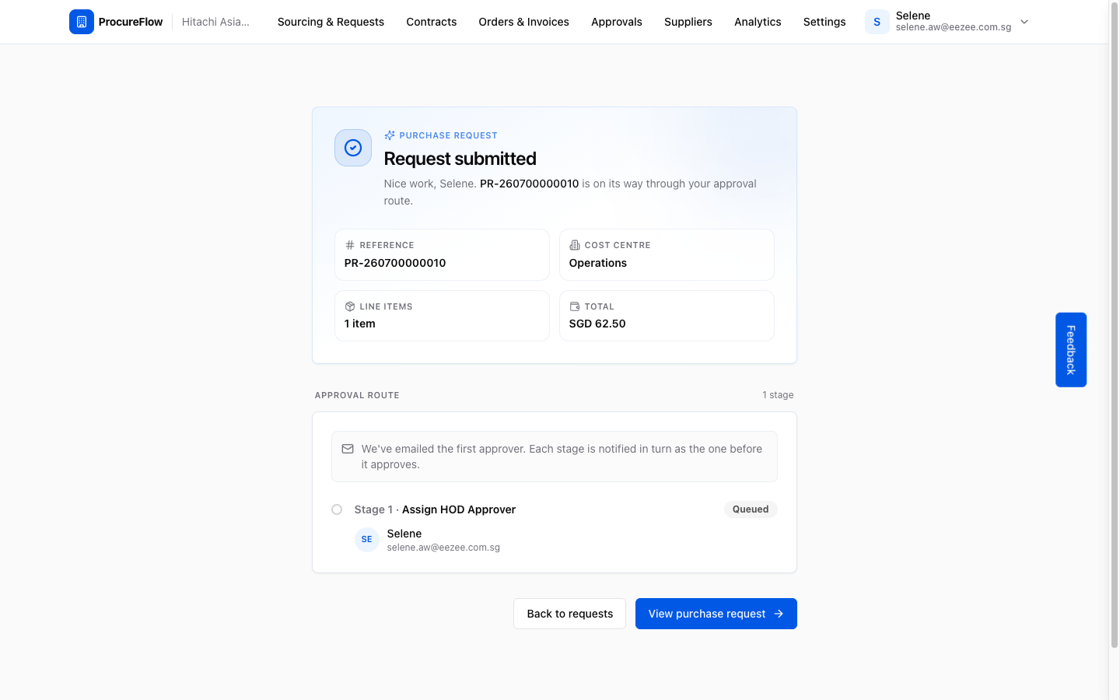1120x700 pixels.
Task: Click the 1 stage count label
Action: [x=778, y=395]
